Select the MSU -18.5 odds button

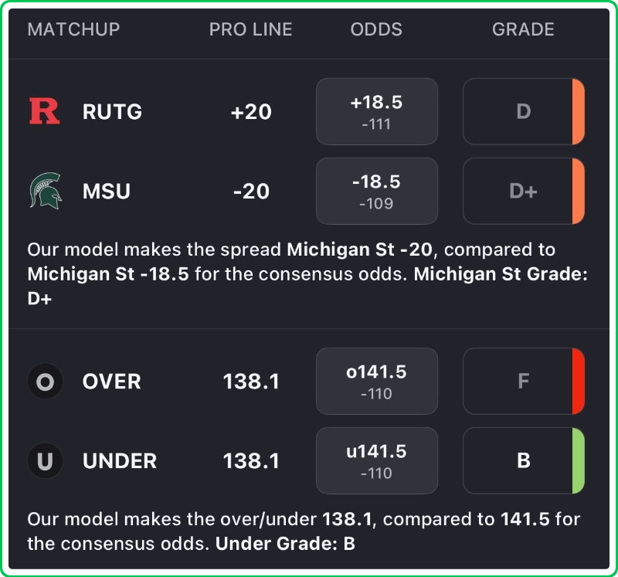click(377, 191)
